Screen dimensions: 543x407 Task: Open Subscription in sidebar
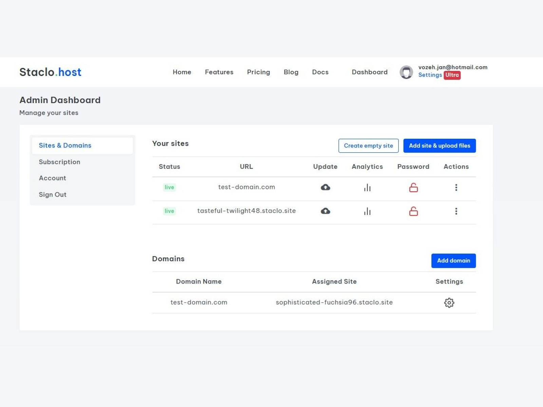[59, 162]
